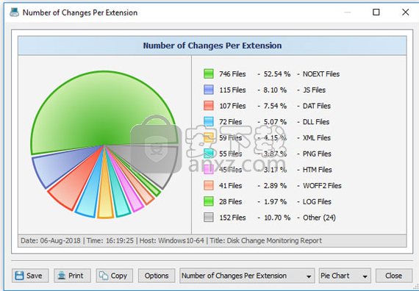The width and height of the screenshot is (419, 291).
Task: Open the Pie Chart type dropdown
Action: pos(345,276)
